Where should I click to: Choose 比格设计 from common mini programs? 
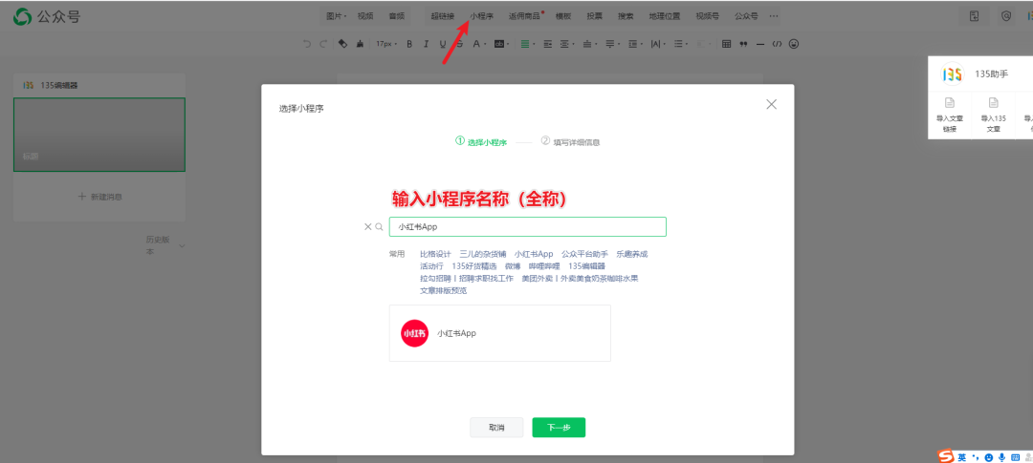pyautogui.click(x=435, y=254)
